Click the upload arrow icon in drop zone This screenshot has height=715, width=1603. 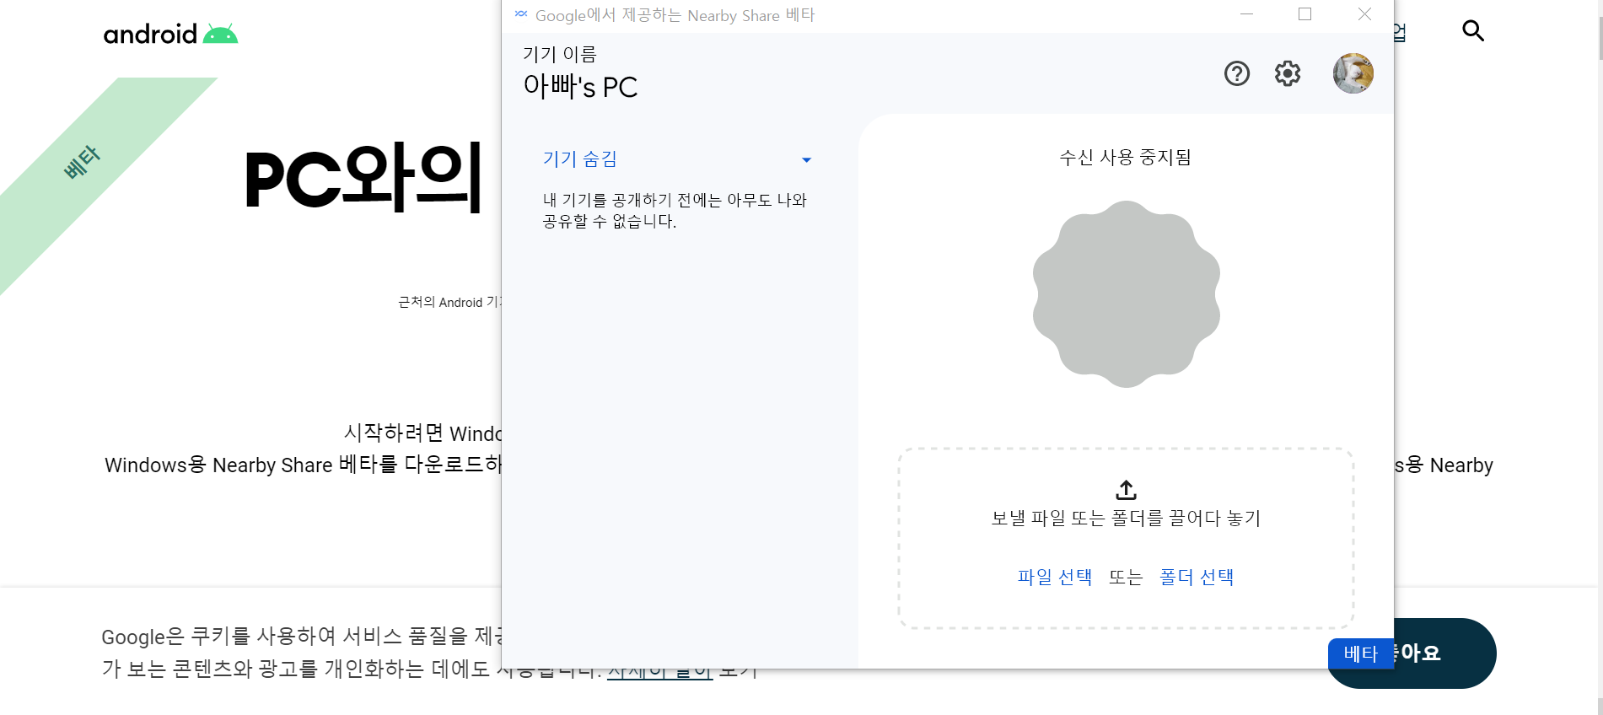click(1126, 489)
